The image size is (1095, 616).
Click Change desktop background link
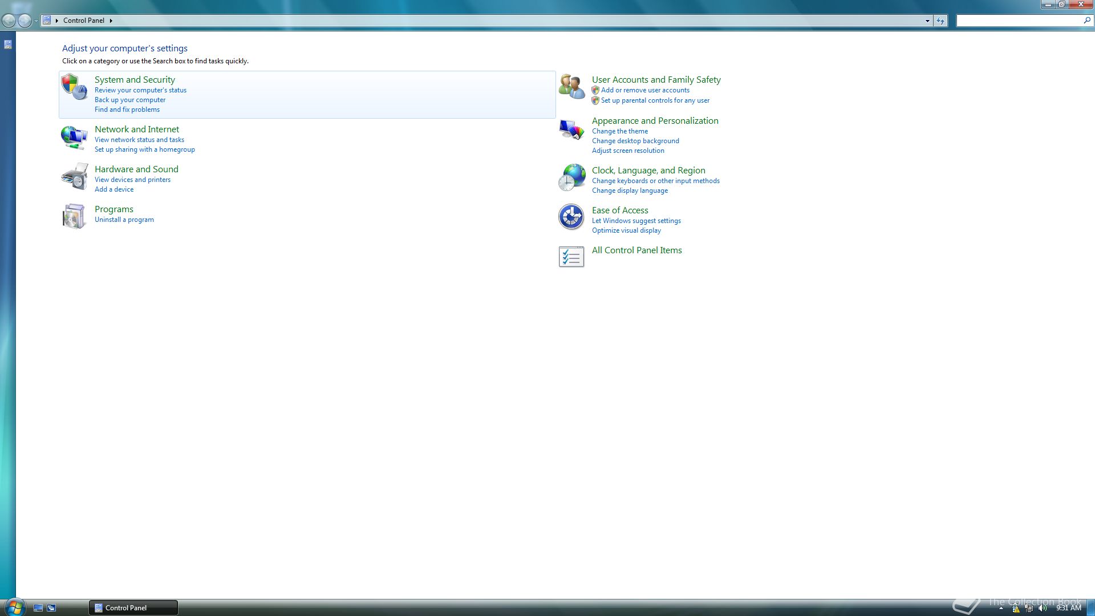(x=635, y=141)
